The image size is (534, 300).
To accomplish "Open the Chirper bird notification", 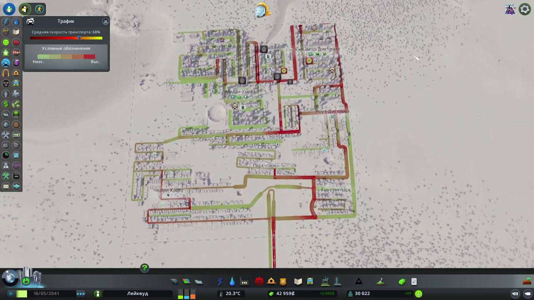I will [263, 10].
